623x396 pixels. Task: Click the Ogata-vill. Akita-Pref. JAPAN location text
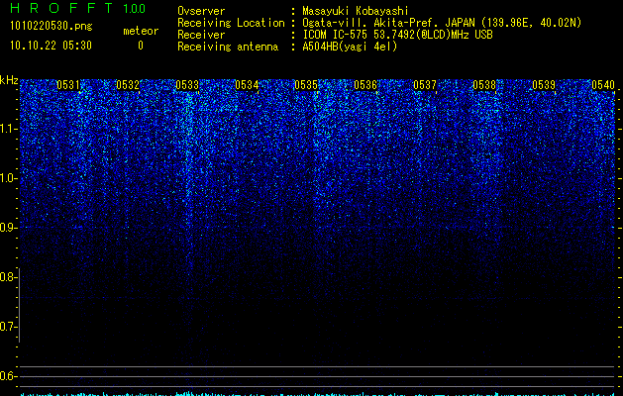442,23
